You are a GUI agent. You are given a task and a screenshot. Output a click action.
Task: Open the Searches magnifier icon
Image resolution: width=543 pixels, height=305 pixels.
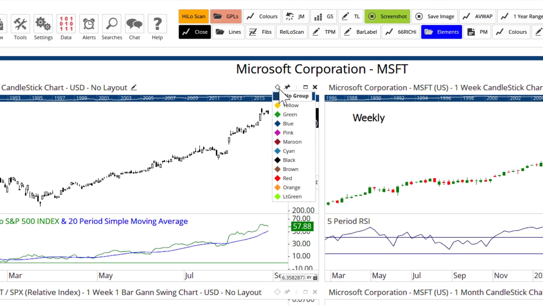click(x=112, y=28)
